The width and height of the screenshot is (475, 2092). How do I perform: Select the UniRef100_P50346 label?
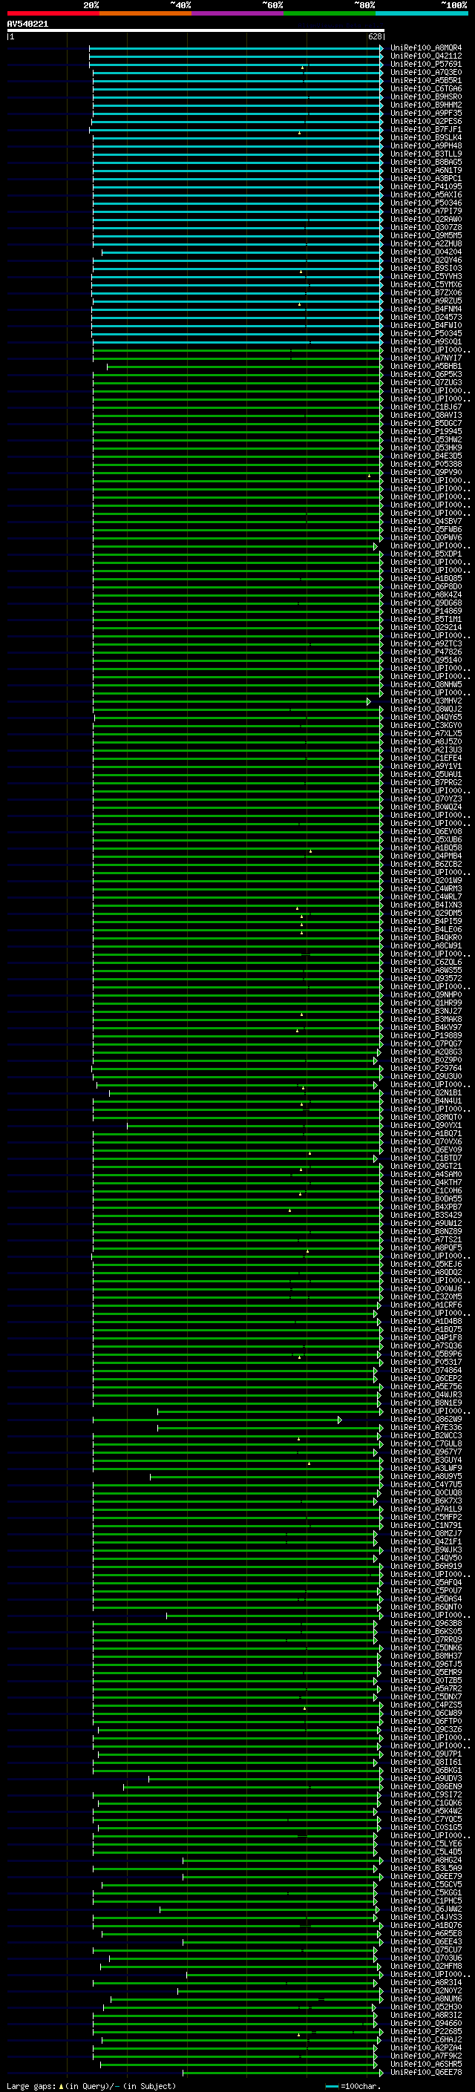point(425,203)
